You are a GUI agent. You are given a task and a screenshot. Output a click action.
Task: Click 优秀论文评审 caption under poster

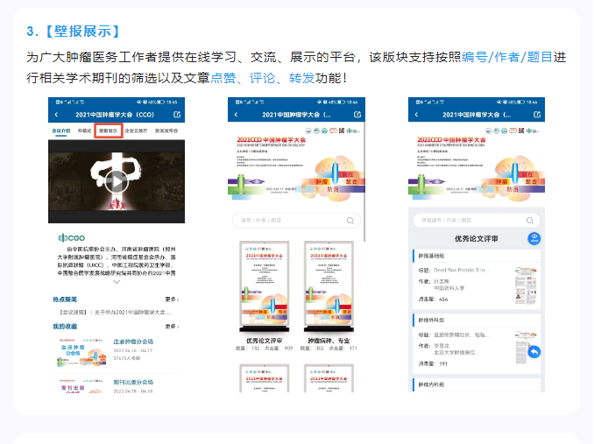(264, 341)
